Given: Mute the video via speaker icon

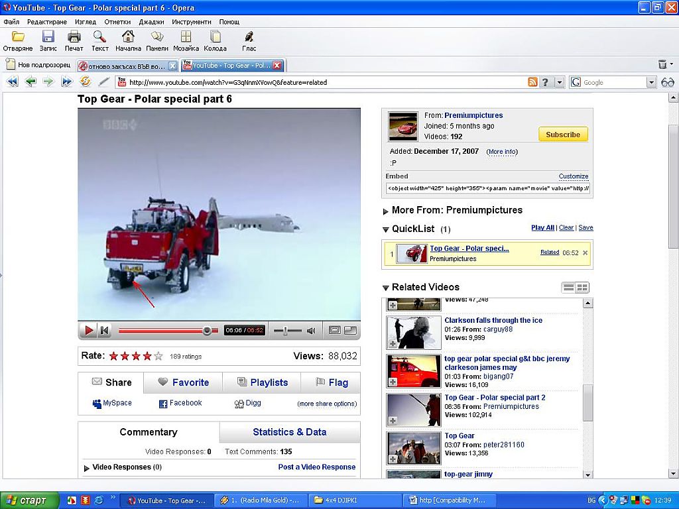Looking at the screenshot, I should (x=311, y=331).
